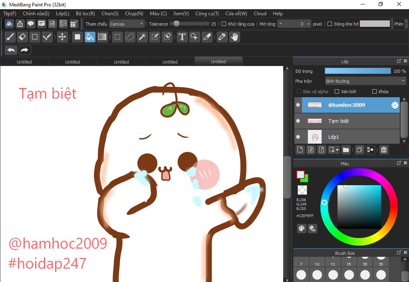Click the round speech bubble icon
The width and height of the screenshot is (409, 282).
pos(31,24)
